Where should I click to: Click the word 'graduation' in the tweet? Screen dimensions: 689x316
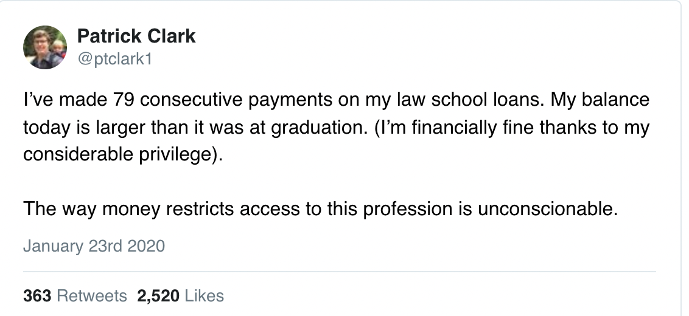(317, 127)
